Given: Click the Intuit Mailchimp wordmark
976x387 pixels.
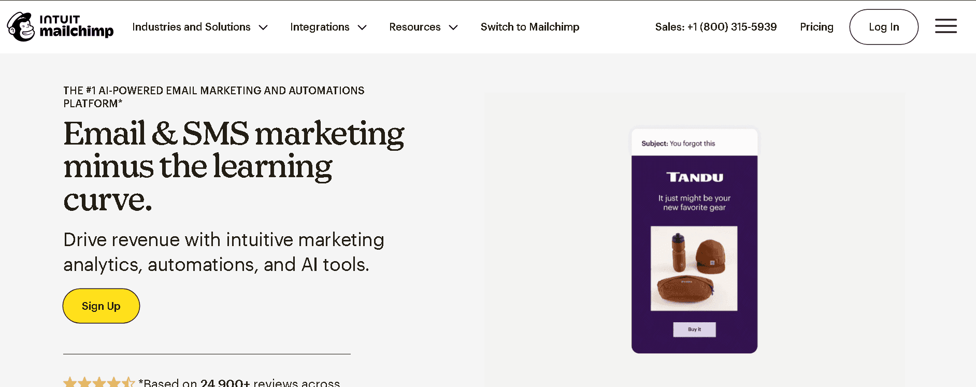Looking at the screenshot, I should (x=77, y=26).
